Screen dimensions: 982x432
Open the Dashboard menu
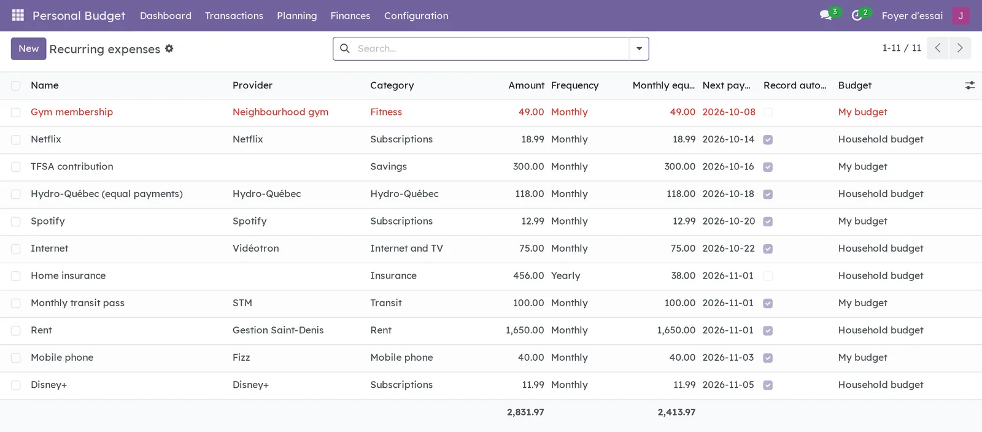click(166, 15)
